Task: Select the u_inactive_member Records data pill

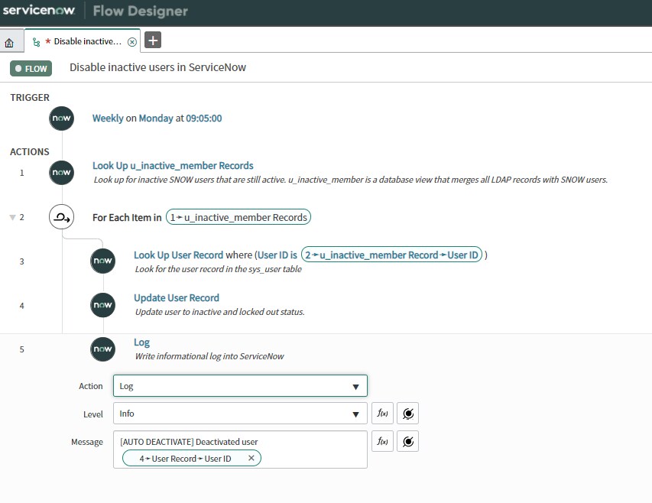Action: [x=238, y=217]
